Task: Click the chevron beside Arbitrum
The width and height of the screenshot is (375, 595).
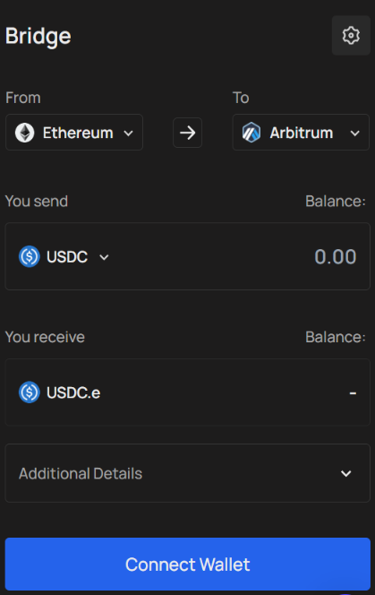Action: pos(355,134)
